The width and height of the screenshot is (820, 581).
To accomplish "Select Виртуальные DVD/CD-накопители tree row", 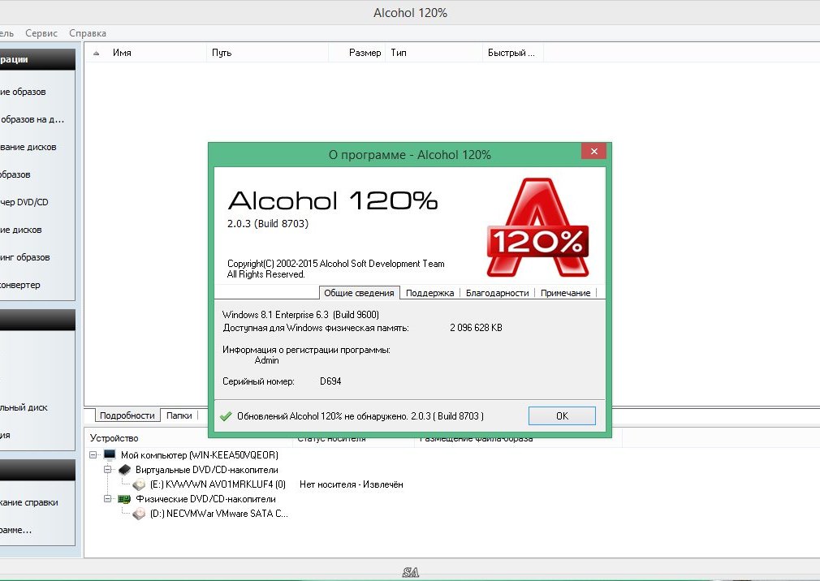I will point(206,470).
